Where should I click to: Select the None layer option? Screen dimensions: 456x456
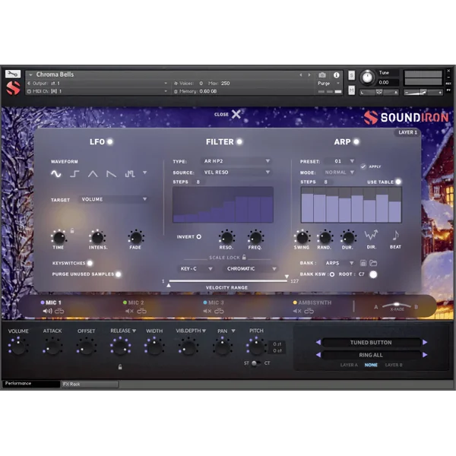371,365
